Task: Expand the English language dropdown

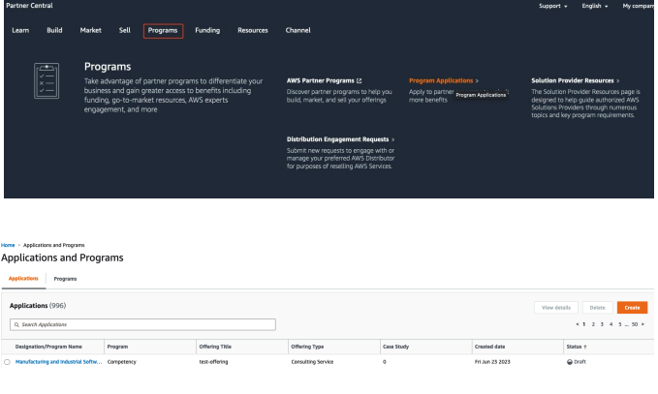Action: [x=595, y=6]
